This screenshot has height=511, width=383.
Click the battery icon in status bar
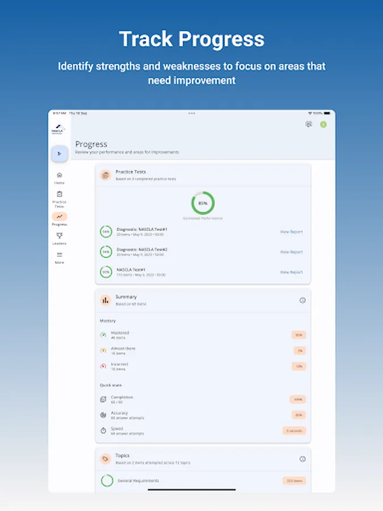(x=327, y=113)
